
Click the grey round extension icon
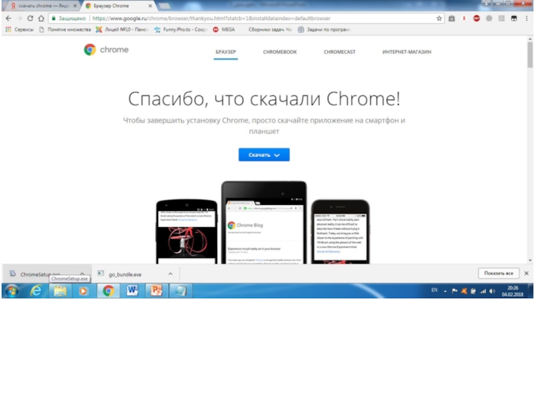pyautogui.click(x=489, y=19)
